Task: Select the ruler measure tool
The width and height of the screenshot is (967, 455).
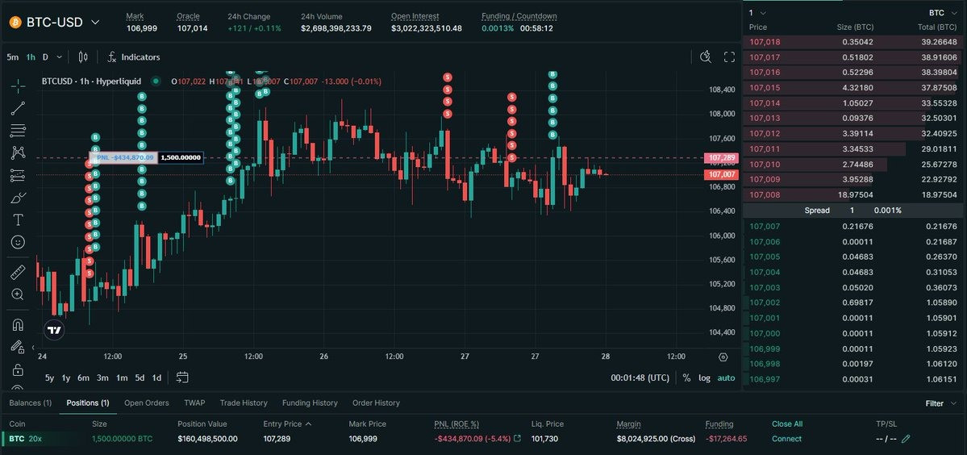Action: point(18,272)
